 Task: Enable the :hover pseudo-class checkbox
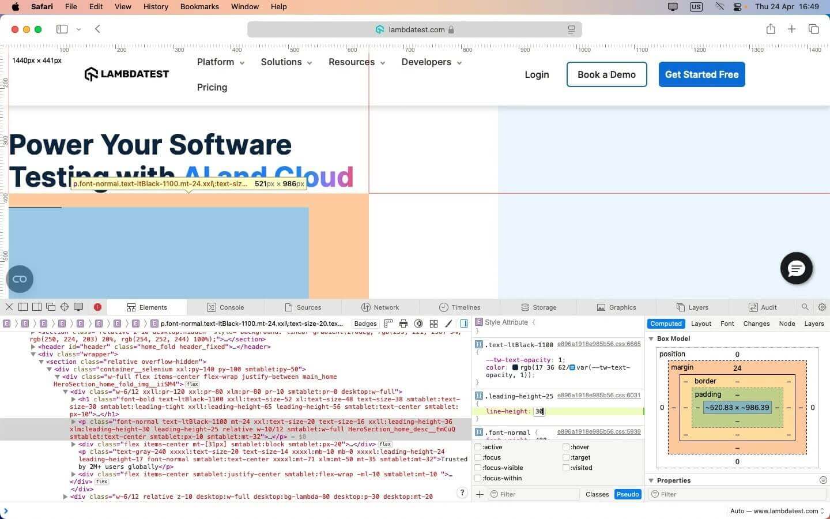coord(566,447)
